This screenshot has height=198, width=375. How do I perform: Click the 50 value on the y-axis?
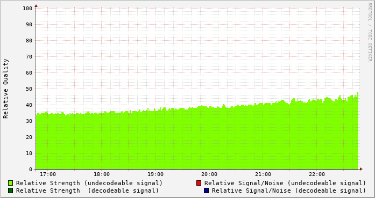[29, 89]
